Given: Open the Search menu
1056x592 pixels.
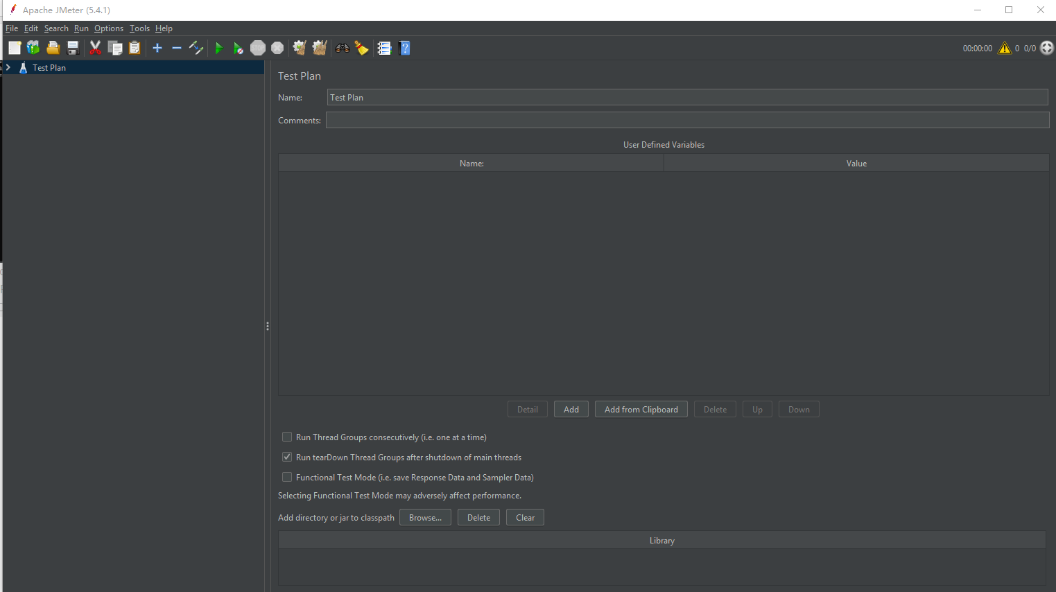Looking at the screenshot, I should [56, 28].
